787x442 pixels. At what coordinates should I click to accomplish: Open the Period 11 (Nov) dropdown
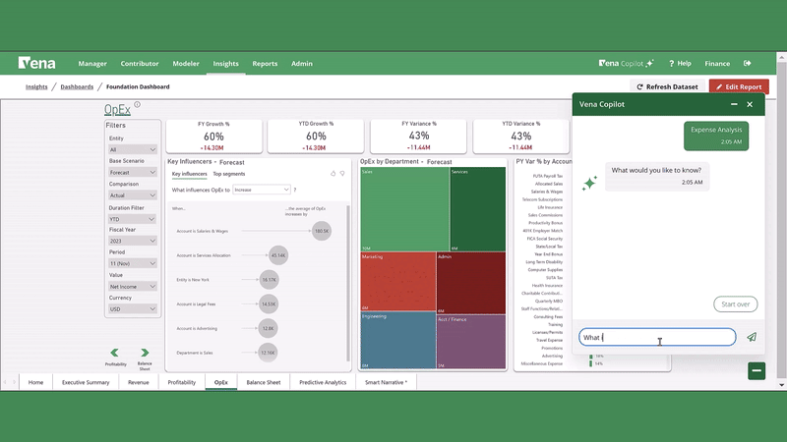[133, 263]
